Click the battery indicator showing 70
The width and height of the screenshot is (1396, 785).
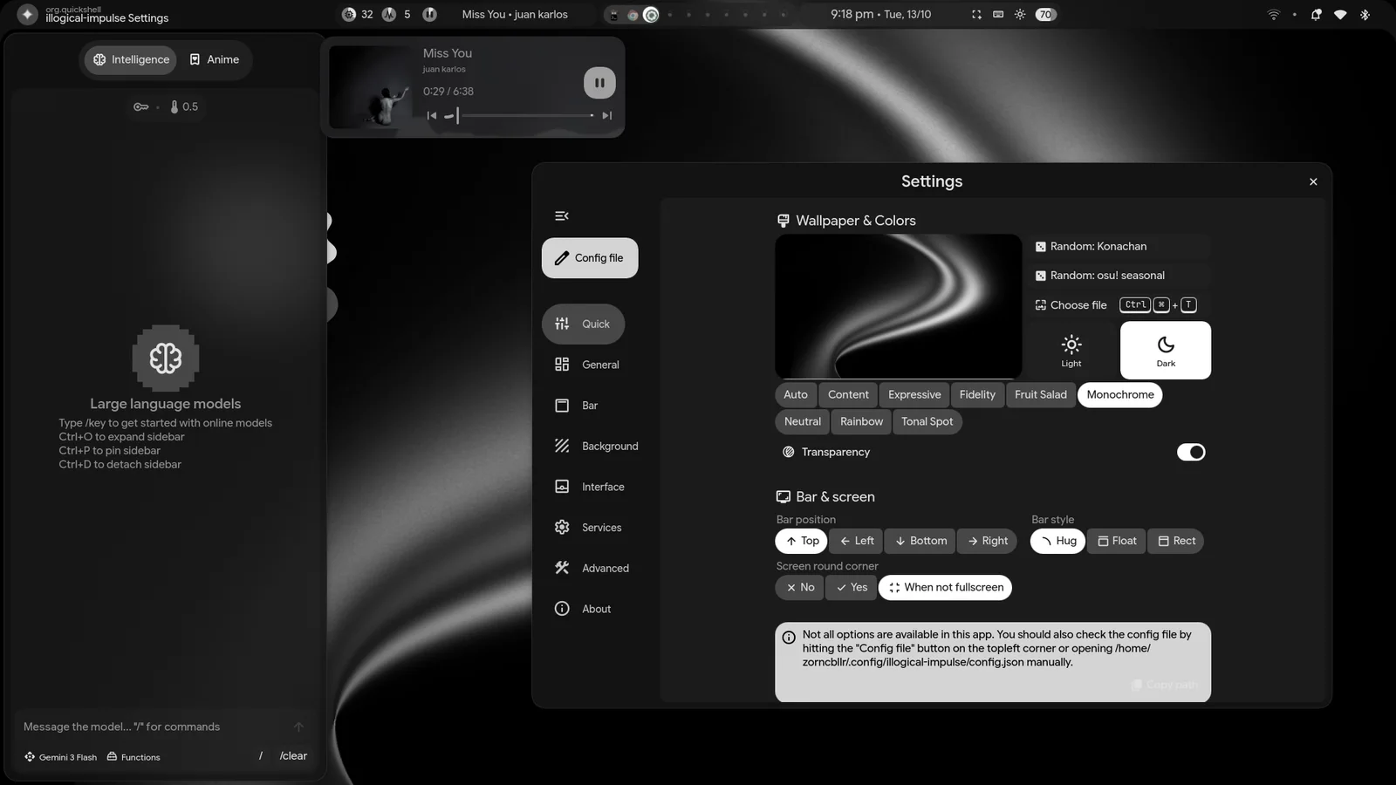point(1045,15)
